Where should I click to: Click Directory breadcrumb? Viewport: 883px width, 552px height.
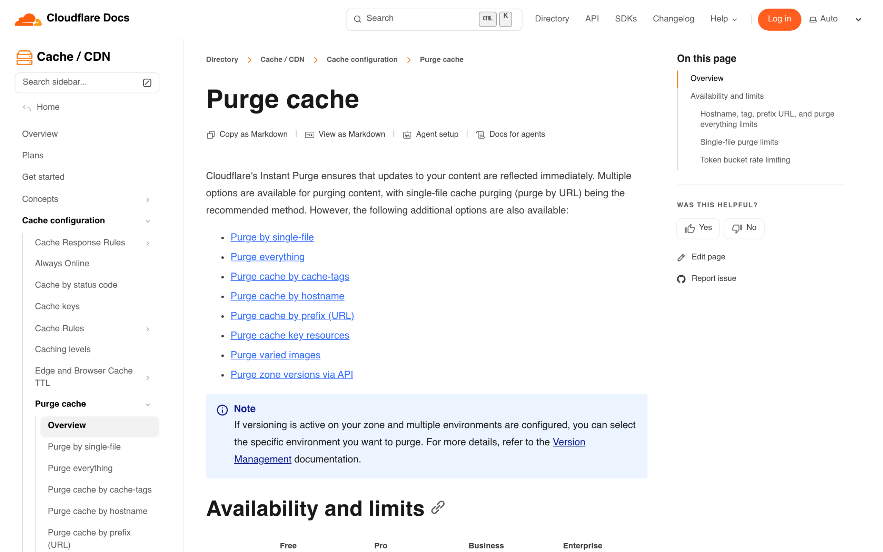pos(222,59)
